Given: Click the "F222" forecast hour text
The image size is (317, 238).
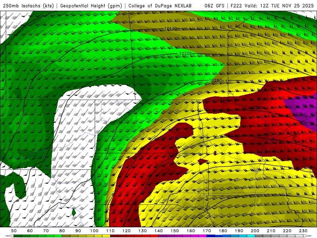Looking at the screenshot, I should coord(237,6).
